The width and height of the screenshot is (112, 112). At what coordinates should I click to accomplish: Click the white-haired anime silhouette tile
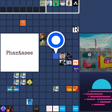coord(30,102)
